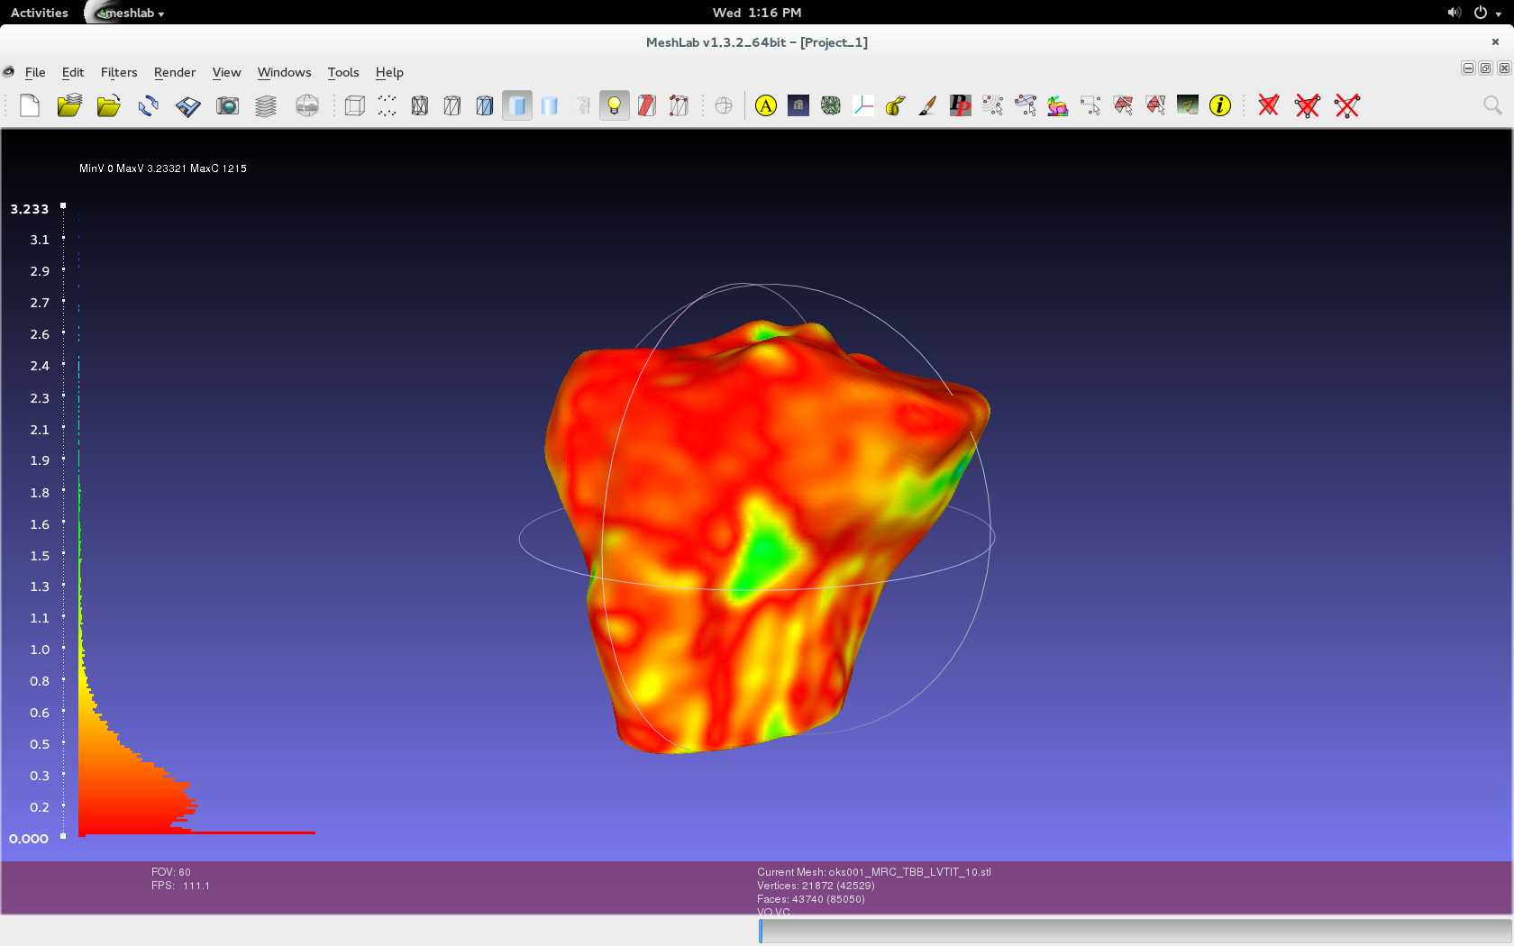Take a snapshot with the camera icon

tap(227, 105)
